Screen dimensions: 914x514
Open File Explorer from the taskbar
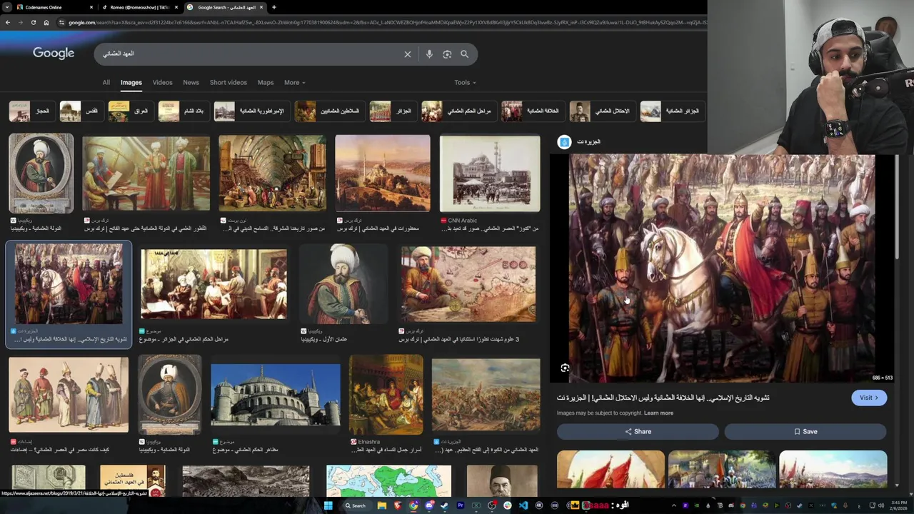[x=382, y=505]
